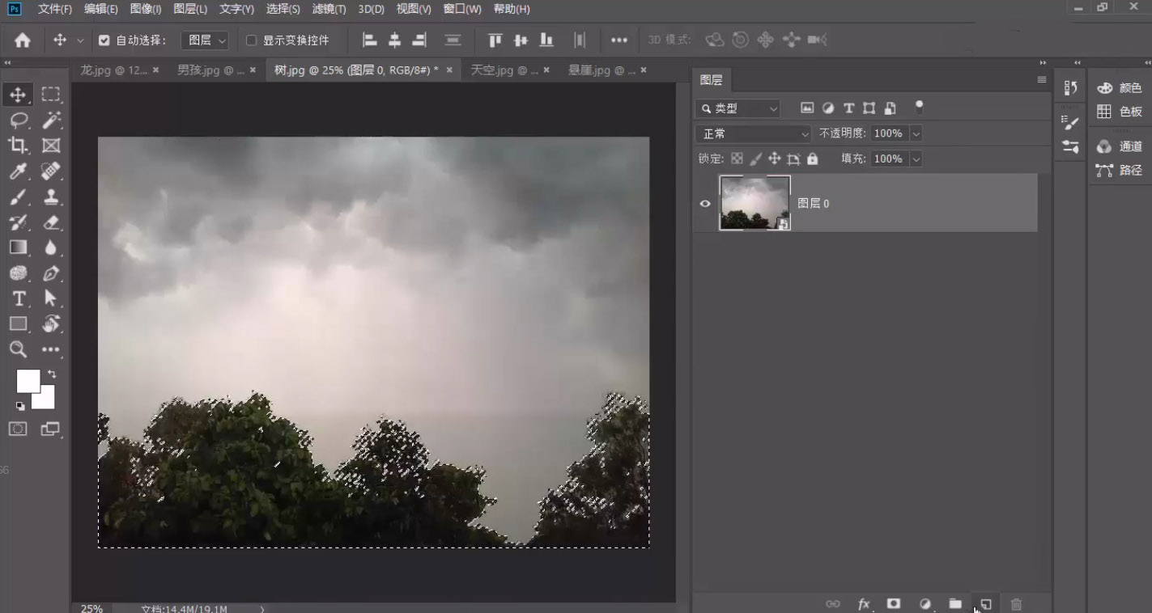Expand the status bar info arrow
Image resolution: width=1152 pixels, height=613 pixels.
click(x=261, y=608)
